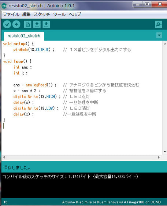The image size is (167, 206).
Task: Open the 編集 menu
Action: [x=26, y=14]
